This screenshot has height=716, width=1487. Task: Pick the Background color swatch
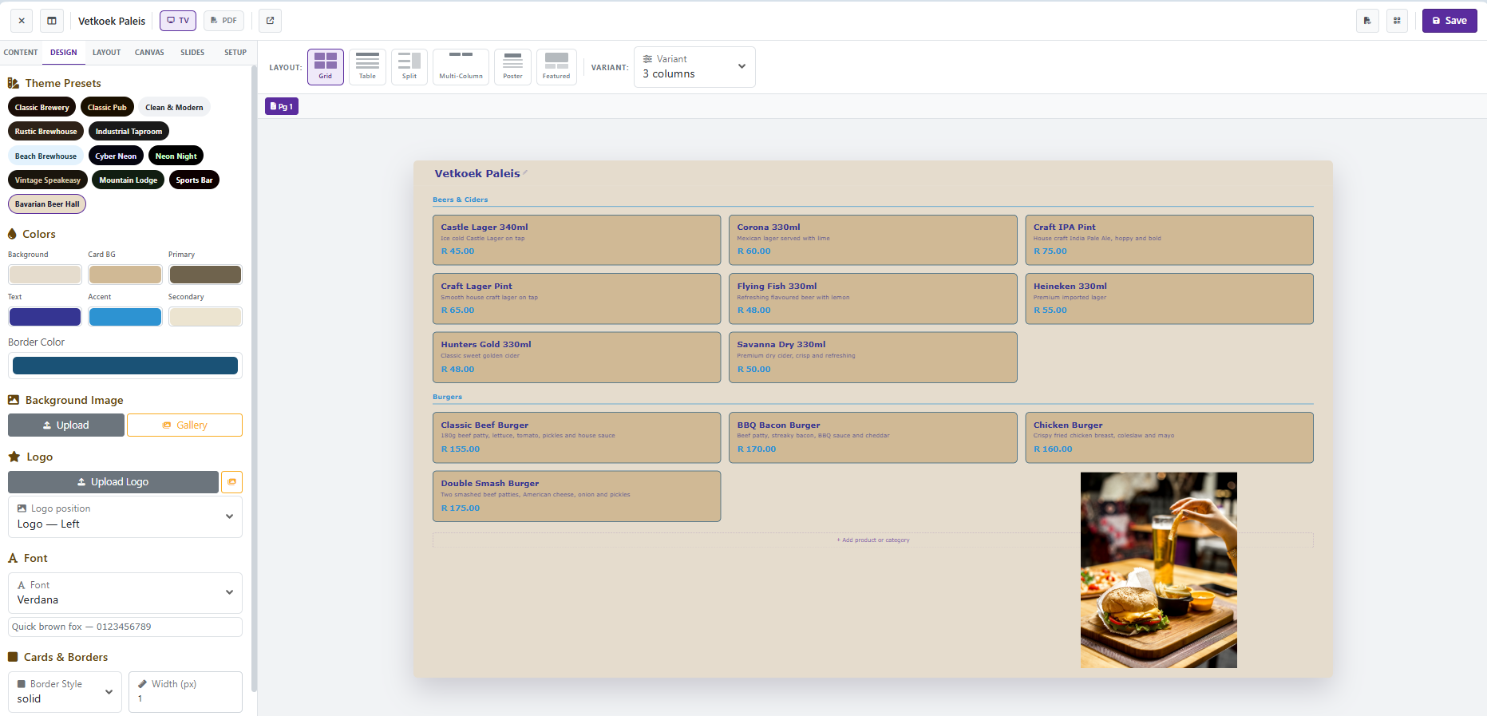point(45,275)
